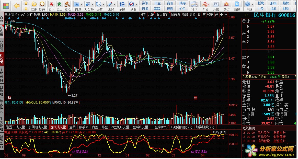Viewport: 298px width, 159px height.
Task: Open the 热点 hot flame icon
Action: coord(226,4)
